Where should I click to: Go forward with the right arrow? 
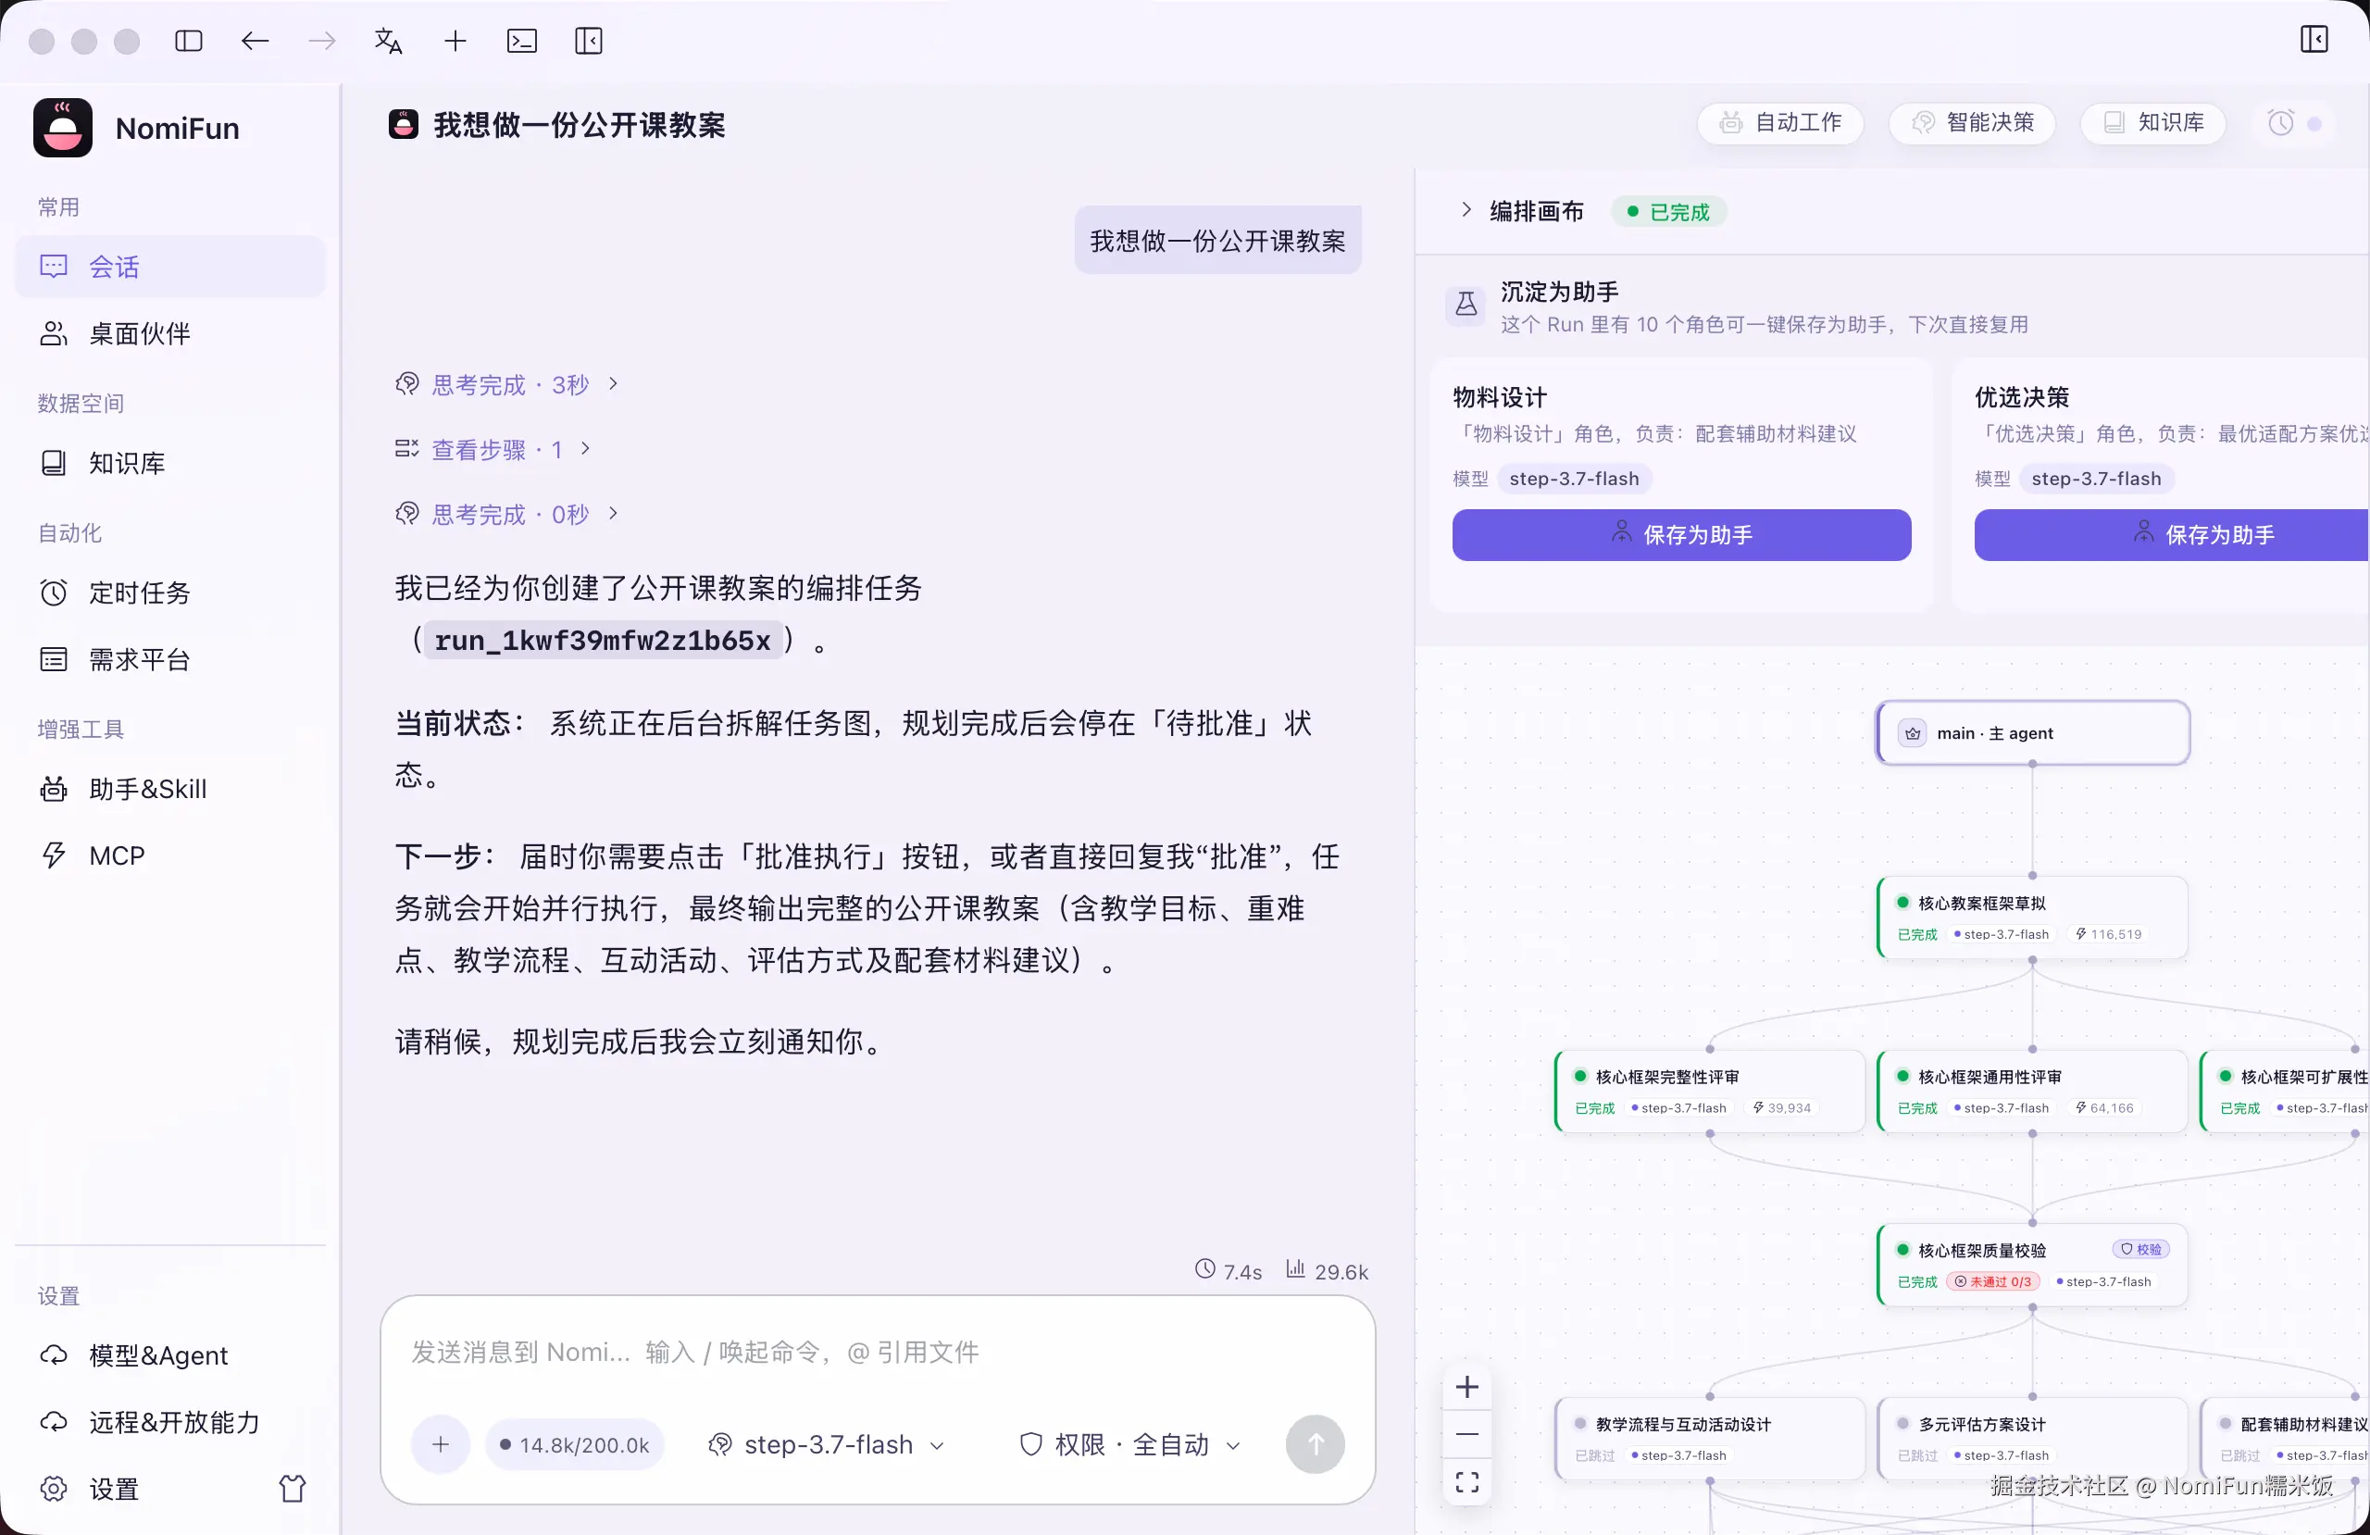tap(321, 41)
